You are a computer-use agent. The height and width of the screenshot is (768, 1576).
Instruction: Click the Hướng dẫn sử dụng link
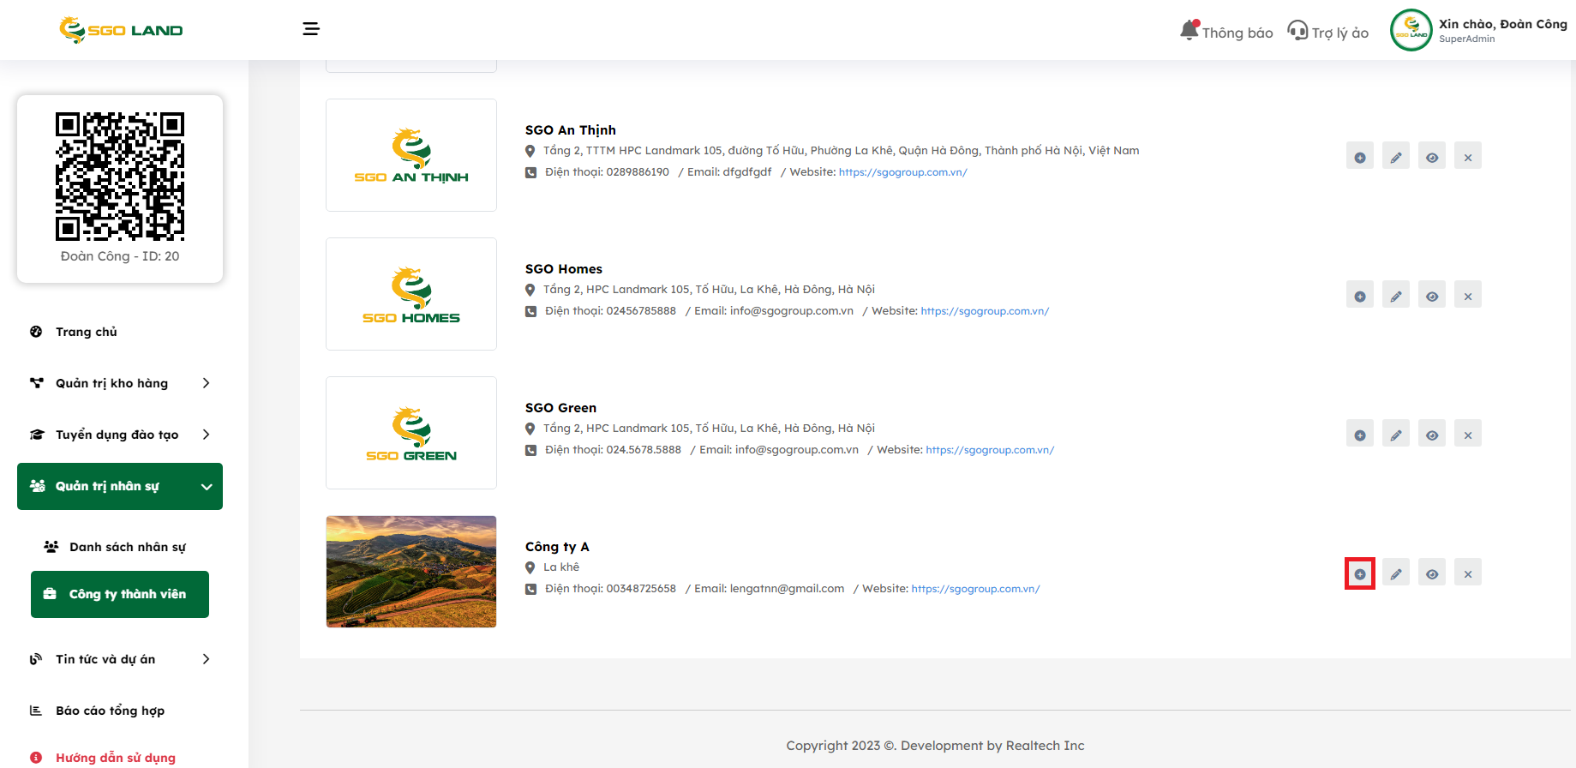[x=115, y=758]
